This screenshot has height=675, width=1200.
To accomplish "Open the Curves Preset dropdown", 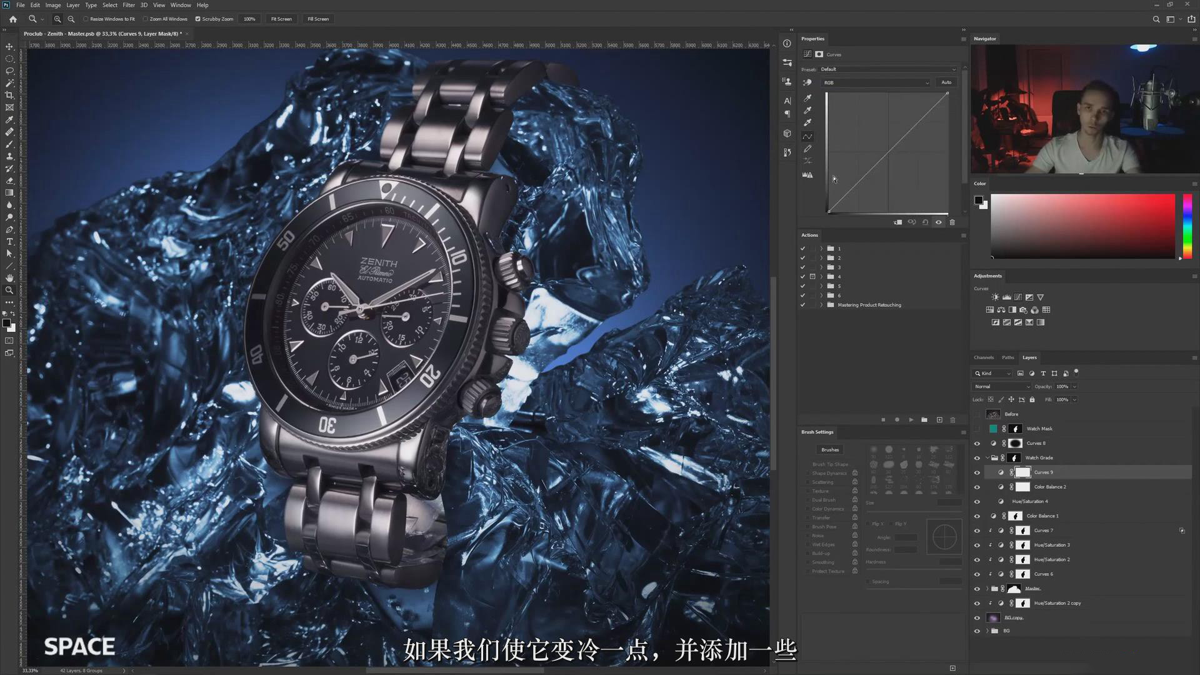I will (887, 69).
